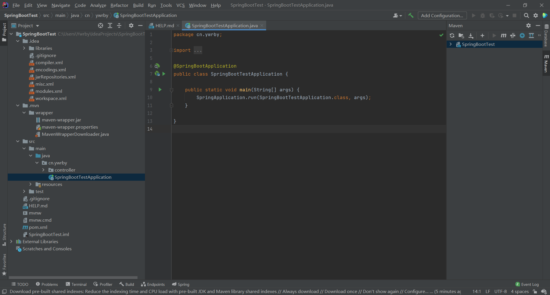
Task: Expand the libraries folder
Action: (x=24, y=48)
